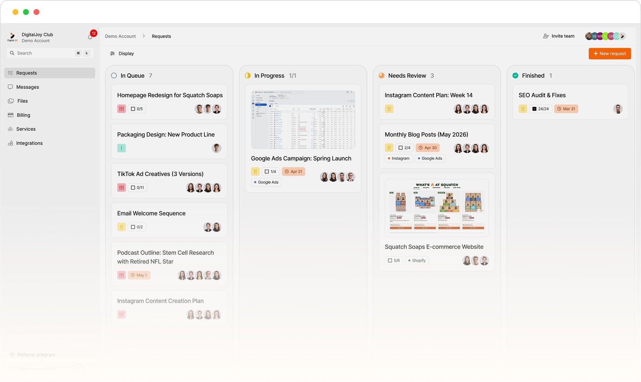Click the 5/6 checklist on Squatch Soaps E-commerce card
The height and width of the screenshot is (382, 641).
coord(394,260)
